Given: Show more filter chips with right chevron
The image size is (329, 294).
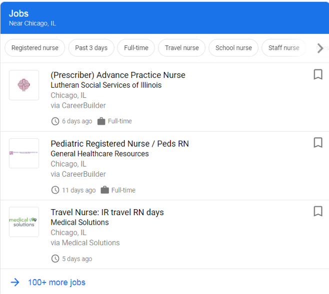Looking at the screenshot, I should [320, 48].
